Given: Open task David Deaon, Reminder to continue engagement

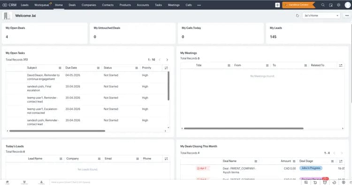Looking at the screenshot, I should click(43, 77).
